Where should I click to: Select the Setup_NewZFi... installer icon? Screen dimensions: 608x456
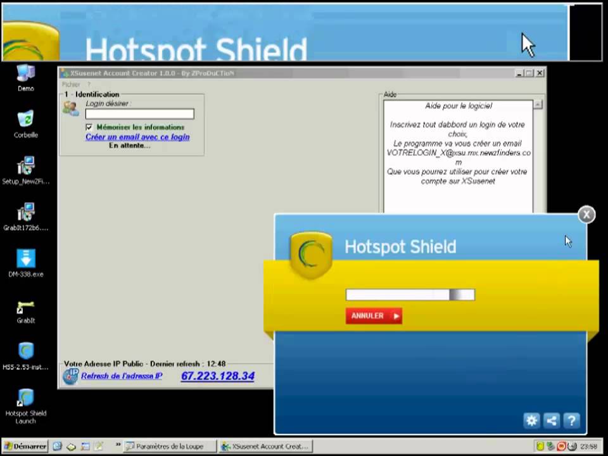pos(25,165)
